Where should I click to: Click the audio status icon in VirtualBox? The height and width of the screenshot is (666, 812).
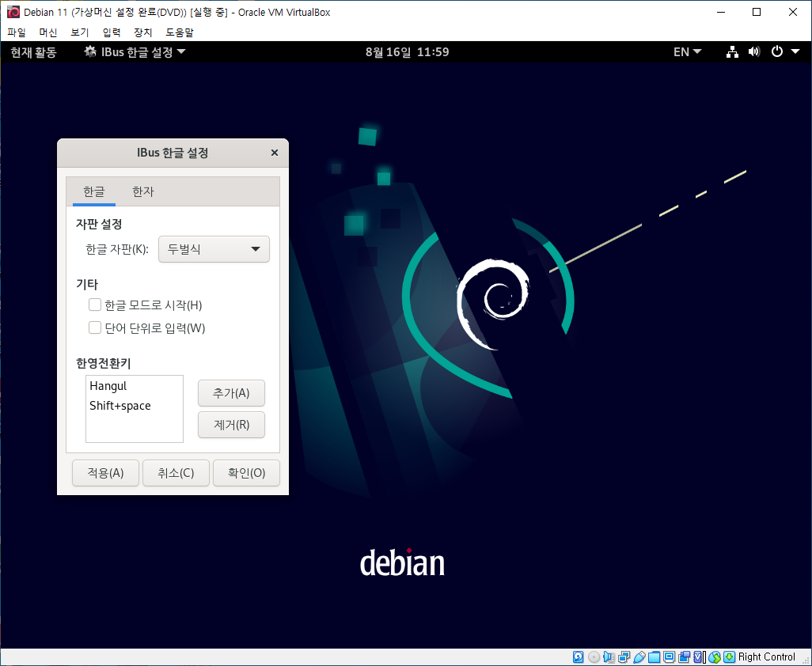[609, 657]
